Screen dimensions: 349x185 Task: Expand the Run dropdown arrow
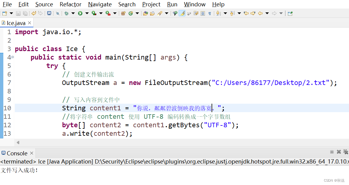(87, 14)
